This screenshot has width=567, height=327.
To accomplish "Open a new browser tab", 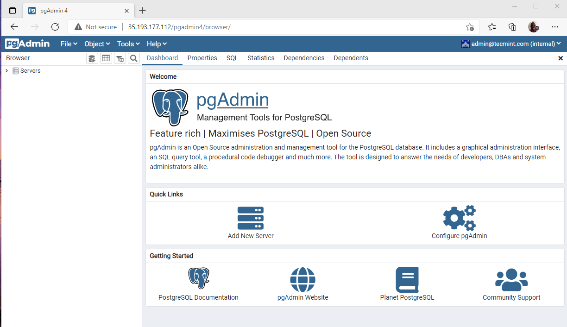I will [142, 10].
